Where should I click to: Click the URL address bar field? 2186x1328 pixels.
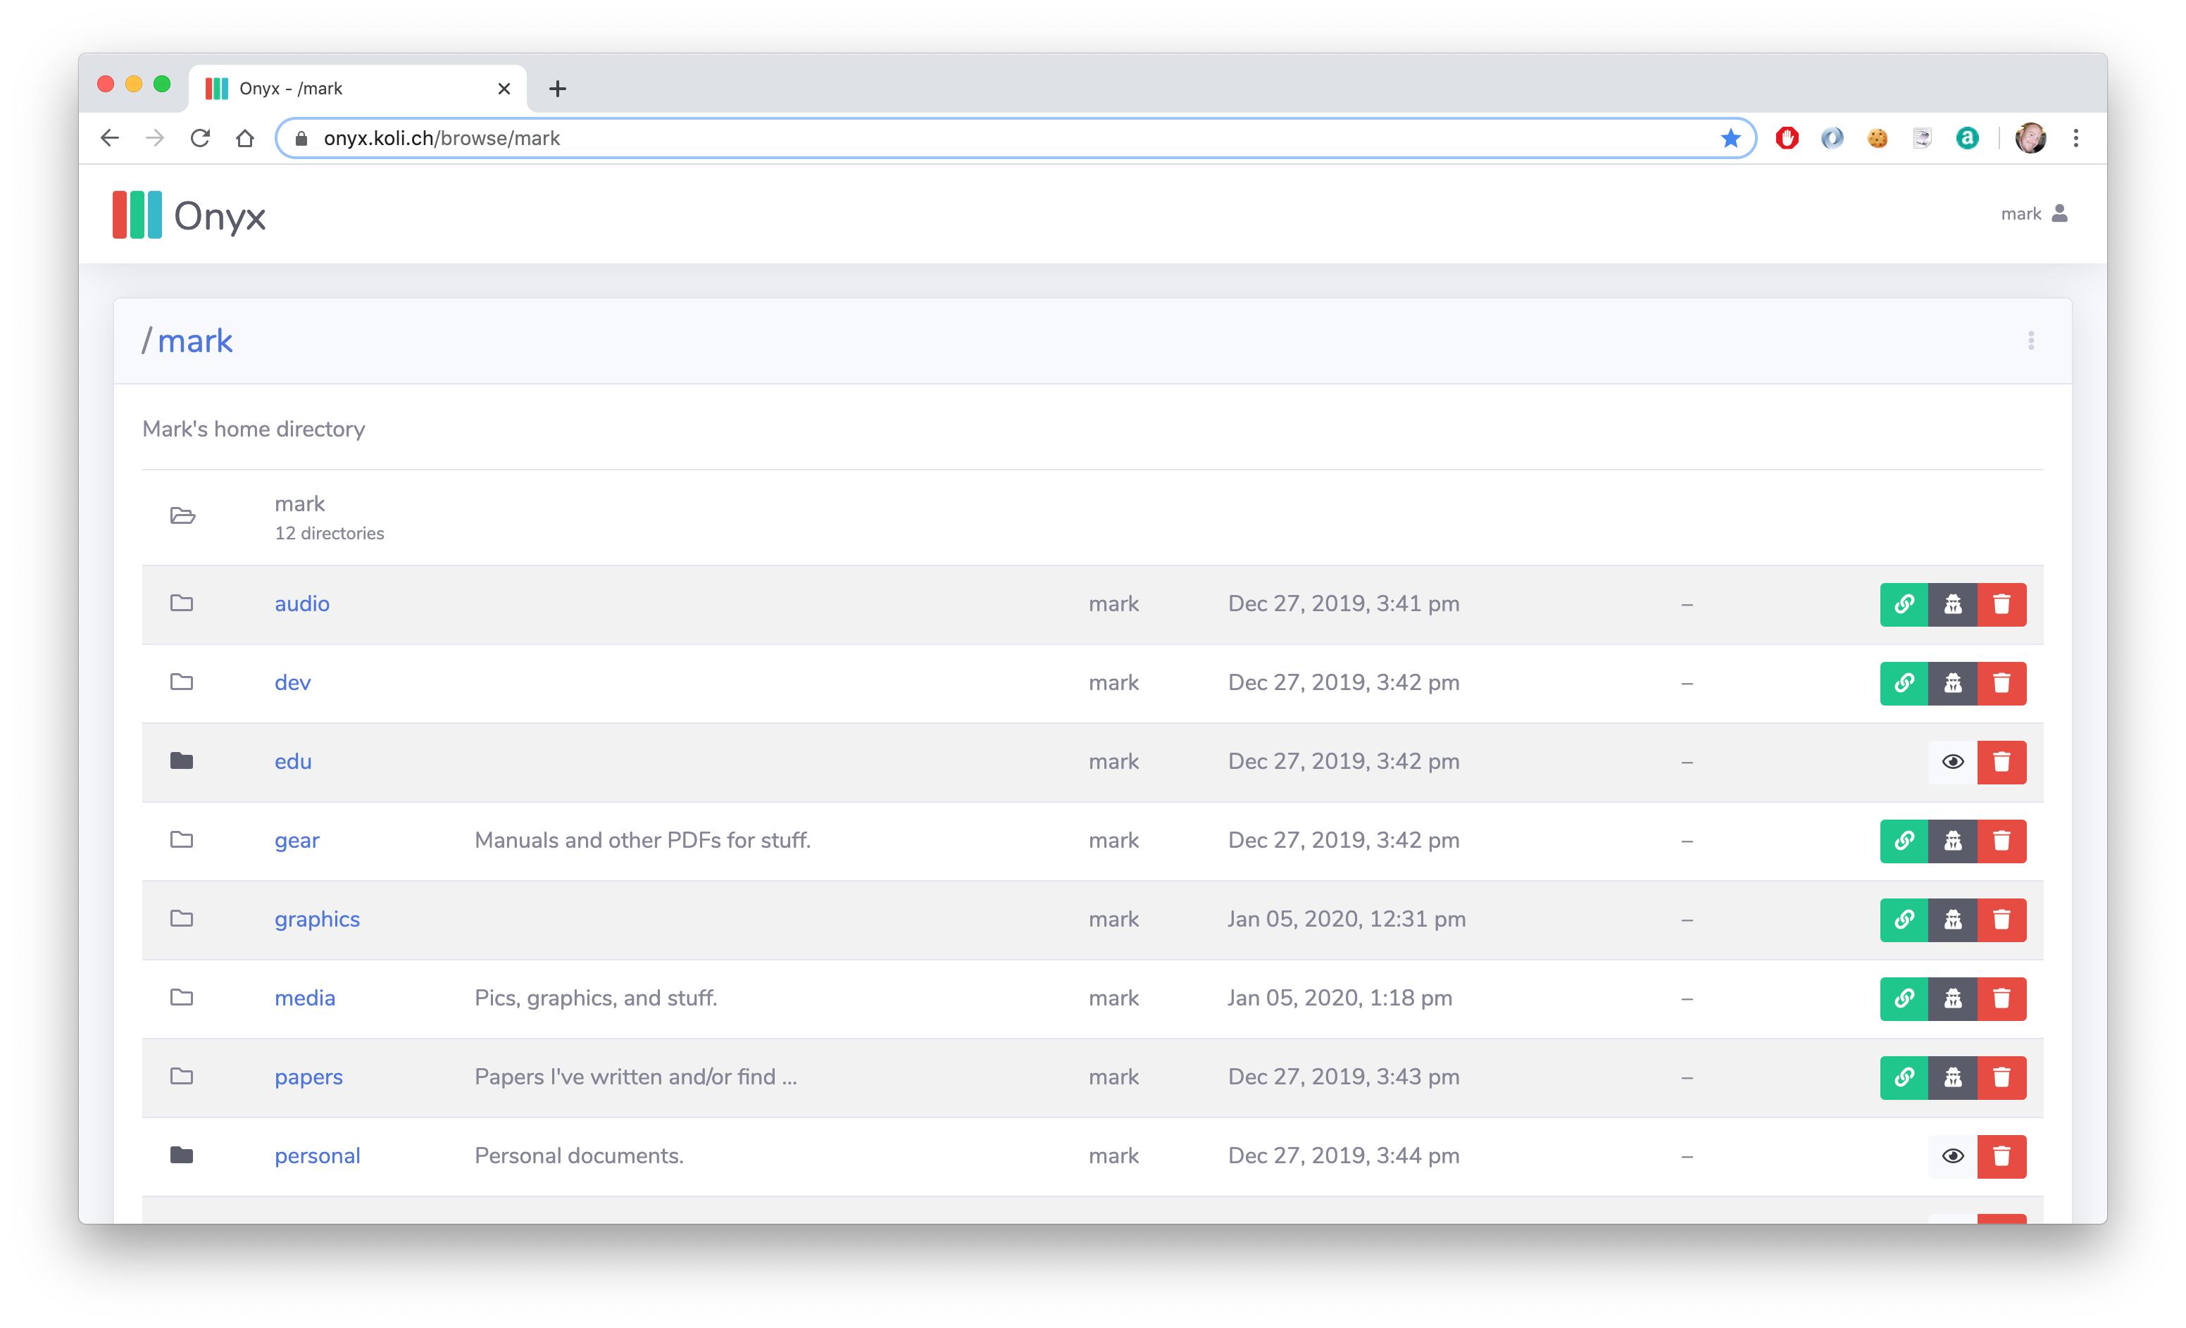[976, 139]
